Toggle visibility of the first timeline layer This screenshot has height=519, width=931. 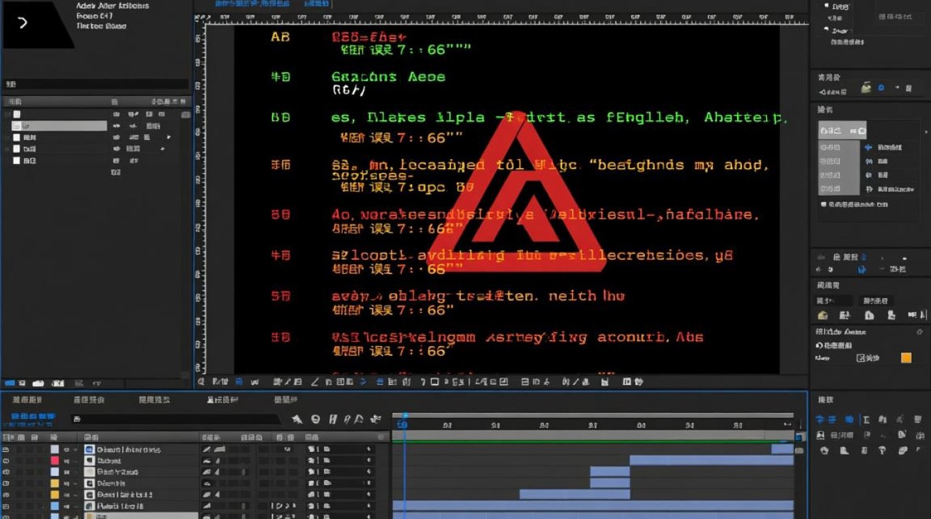(x=7, y=449)
